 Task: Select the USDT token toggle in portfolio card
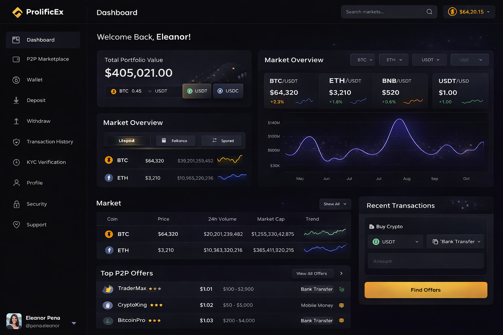click(196, 91)
